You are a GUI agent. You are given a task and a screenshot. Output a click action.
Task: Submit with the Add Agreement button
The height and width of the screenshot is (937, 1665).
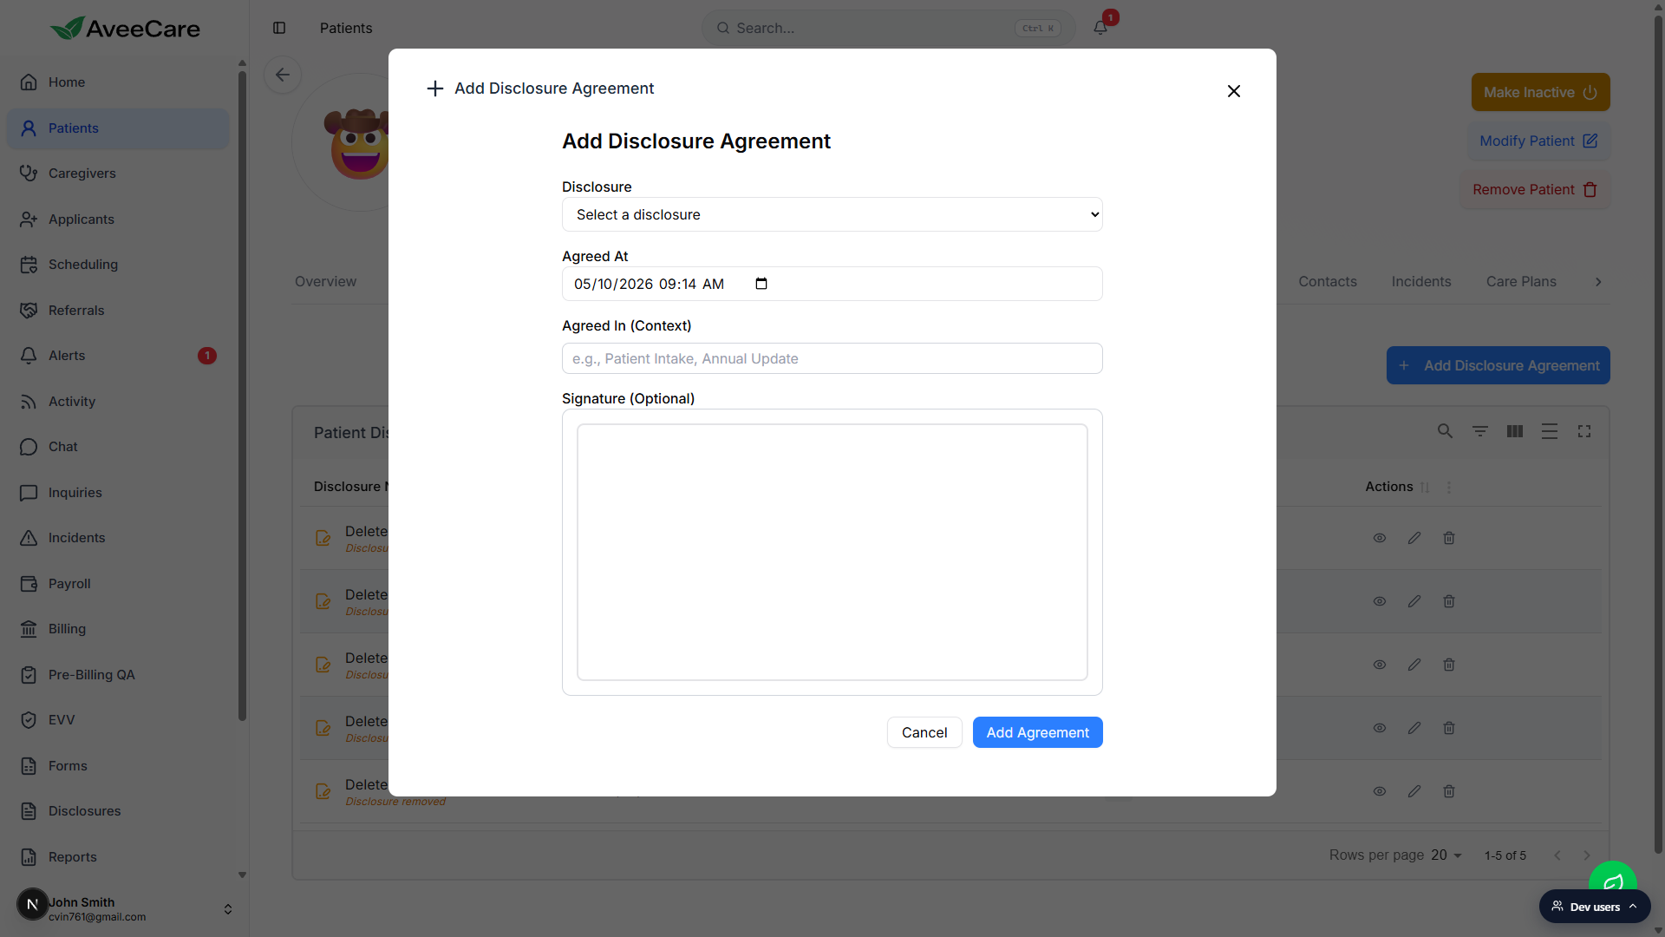[1037, 732]
